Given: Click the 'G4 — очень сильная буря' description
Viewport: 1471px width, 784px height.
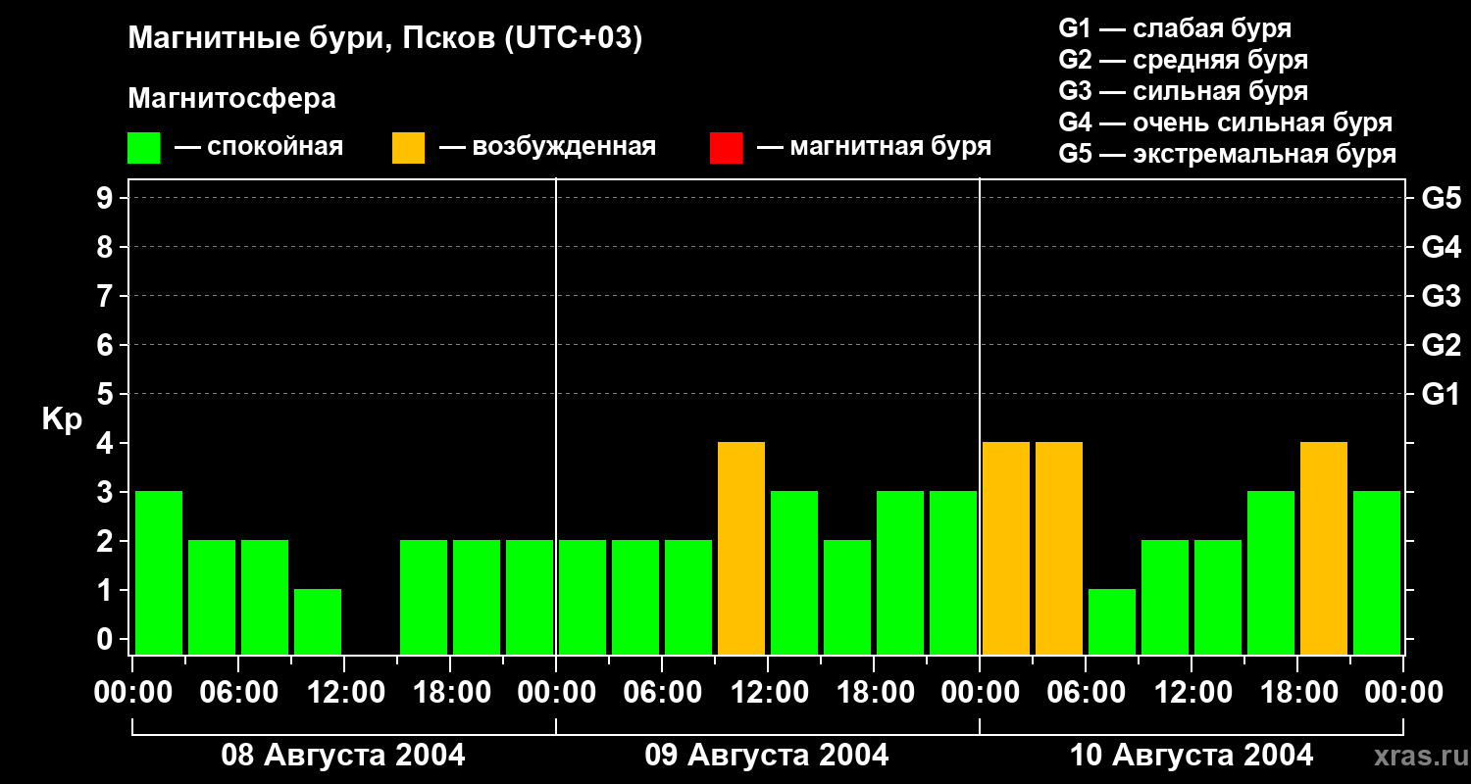Looking at the screenshot, I should point(1226,122).
